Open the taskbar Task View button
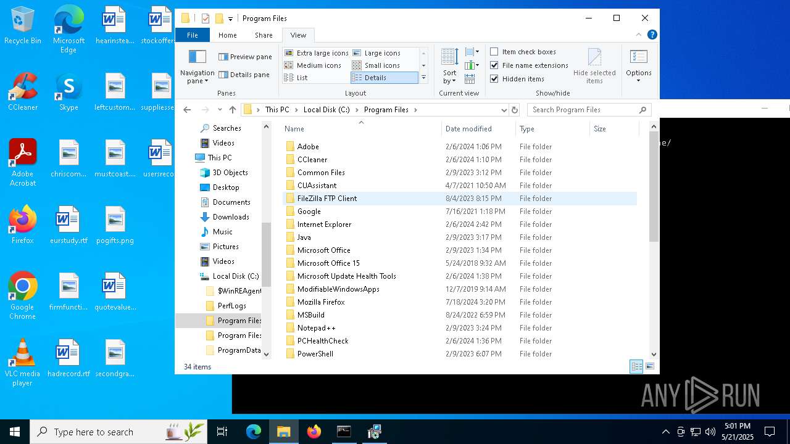This screenshot has height=444, width=790. tap(222, 432)
